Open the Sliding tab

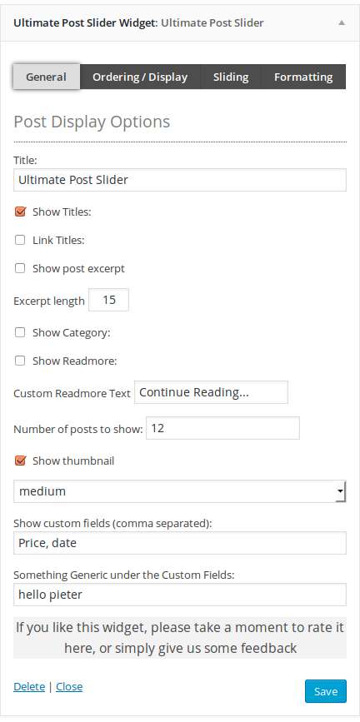click(231, 77)
